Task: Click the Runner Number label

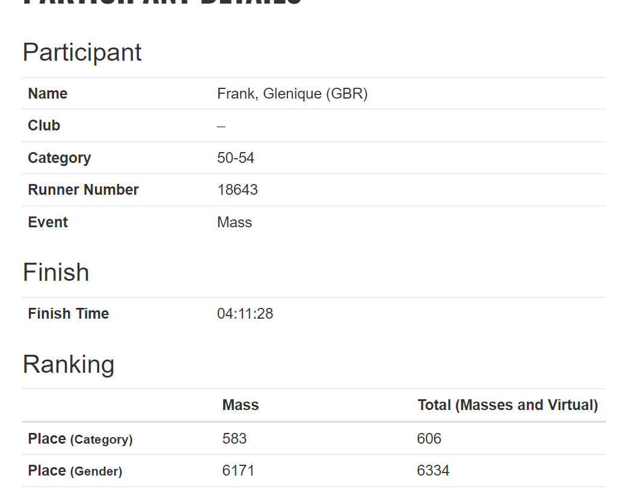Action: tap(83, 190)
